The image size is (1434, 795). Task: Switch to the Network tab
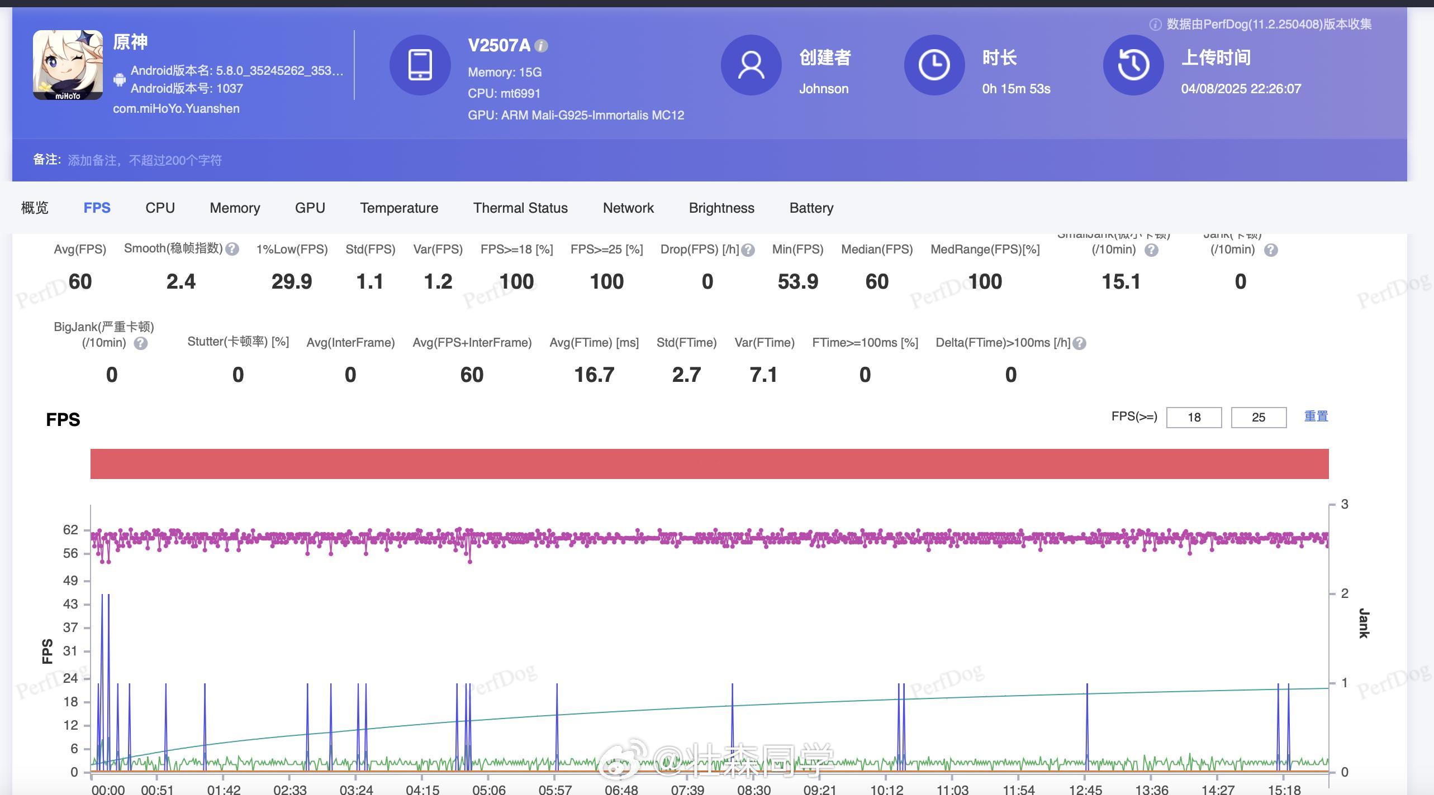pyautogui.click(x=628, y=208)
